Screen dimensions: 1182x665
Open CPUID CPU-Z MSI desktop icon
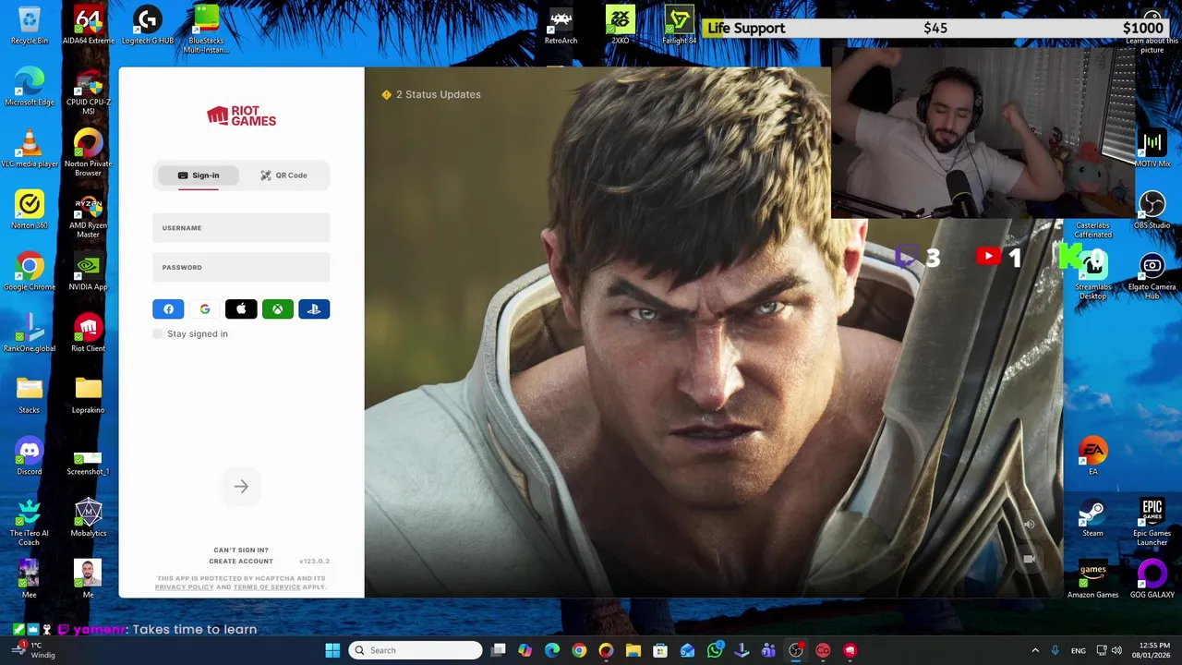click(x=89, y=91)
